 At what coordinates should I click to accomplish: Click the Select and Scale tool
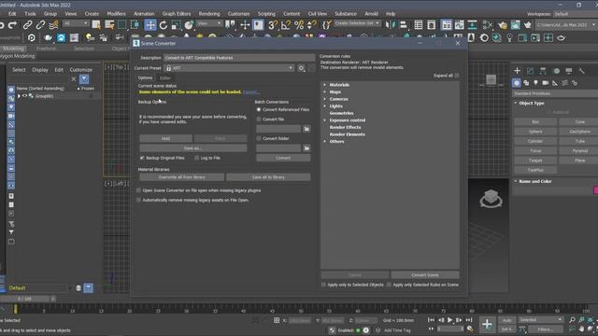pyautogui.click(x=176, y=25)
